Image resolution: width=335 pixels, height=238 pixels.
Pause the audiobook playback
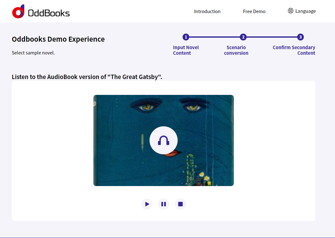point(163,204)
